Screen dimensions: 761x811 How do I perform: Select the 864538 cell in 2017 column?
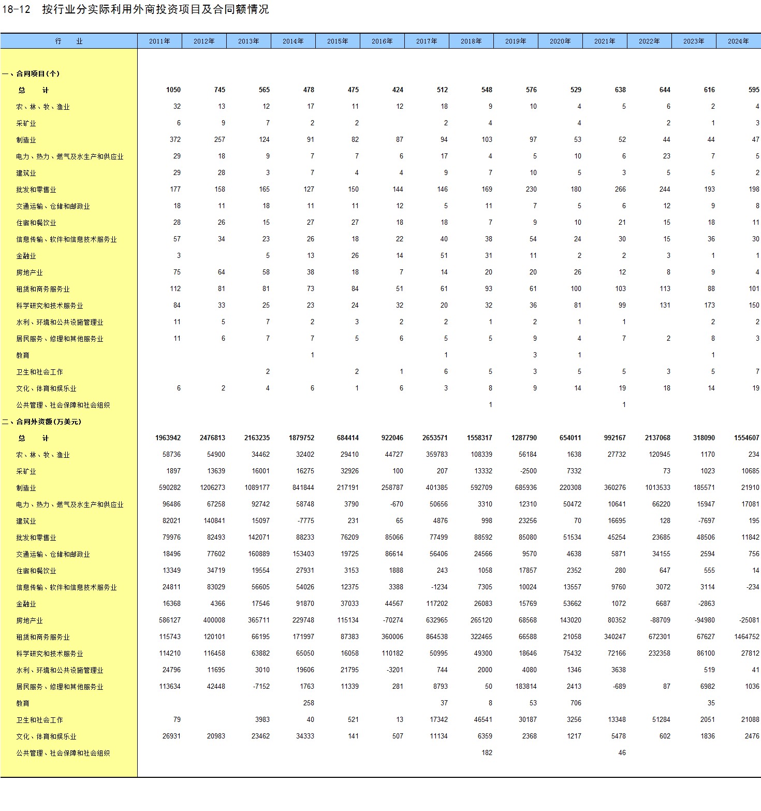(x=436, y=637)
